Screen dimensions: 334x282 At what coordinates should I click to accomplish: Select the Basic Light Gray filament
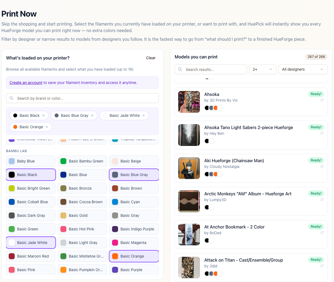[x=82, y=243]
